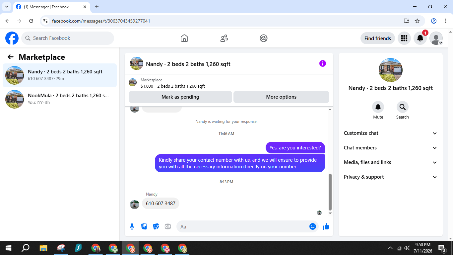Viewport: 453px width, 255px height.
Task: Click the 11:46 AM timestamp
Action: pos(227,134)
